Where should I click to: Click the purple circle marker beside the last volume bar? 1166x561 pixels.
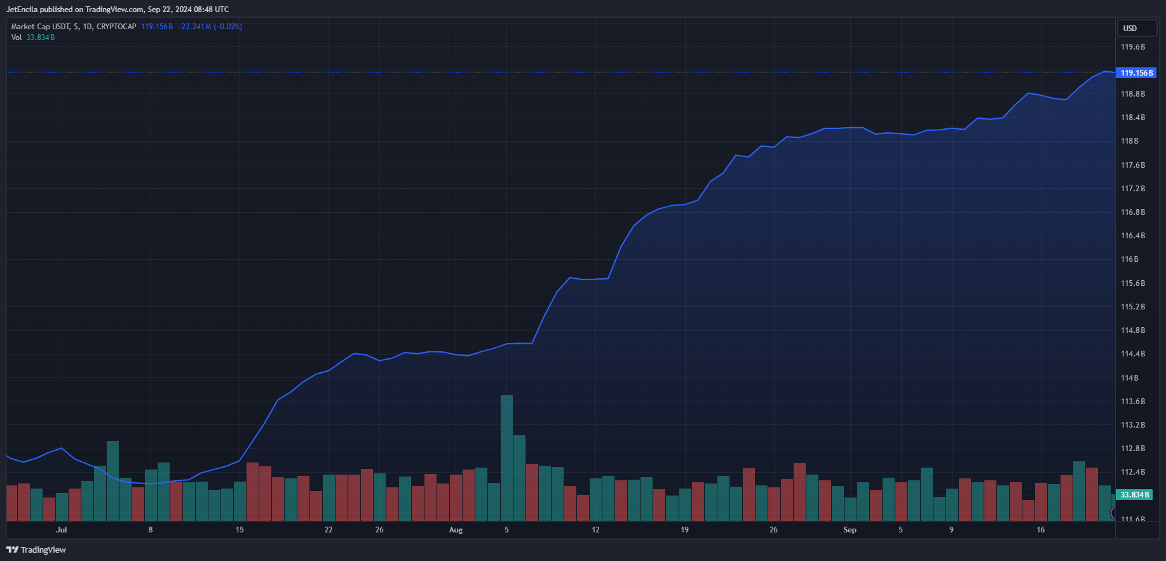point(1113,513)
